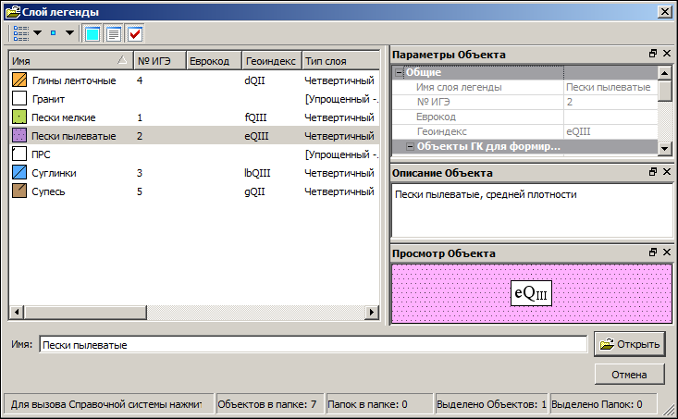Click the Гранит white swatch icon
This screenshot has width=678, height=419.
19,99
